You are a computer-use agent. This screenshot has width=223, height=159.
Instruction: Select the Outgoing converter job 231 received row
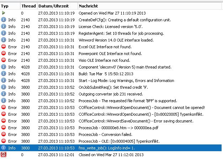click(x=111, y=94)
